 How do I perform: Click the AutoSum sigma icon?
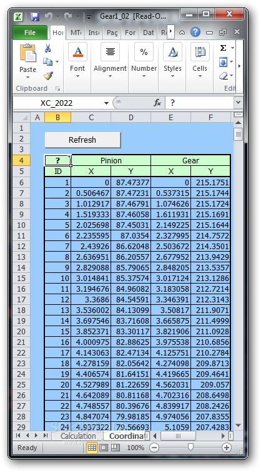[223, 48]
